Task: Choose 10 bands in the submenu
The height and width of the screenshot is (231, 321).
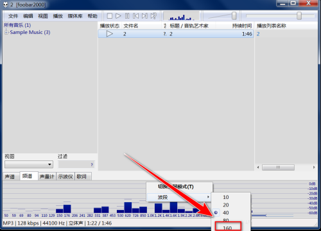Action: (x=226, y=197)
